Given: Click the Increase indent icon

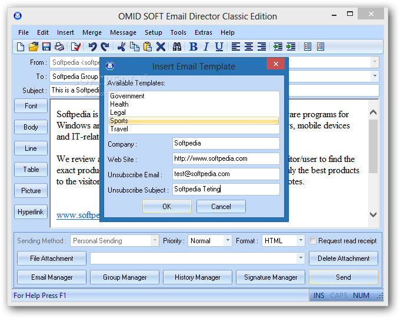Looking at the screenshot, I should click(x=291, y=47).
